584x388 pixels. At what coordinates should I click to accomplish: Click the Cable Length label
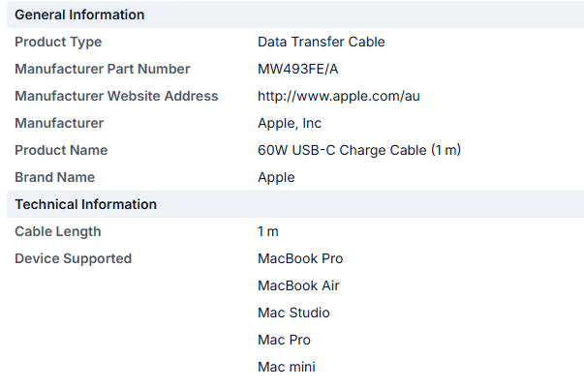[x=57, y=231]
